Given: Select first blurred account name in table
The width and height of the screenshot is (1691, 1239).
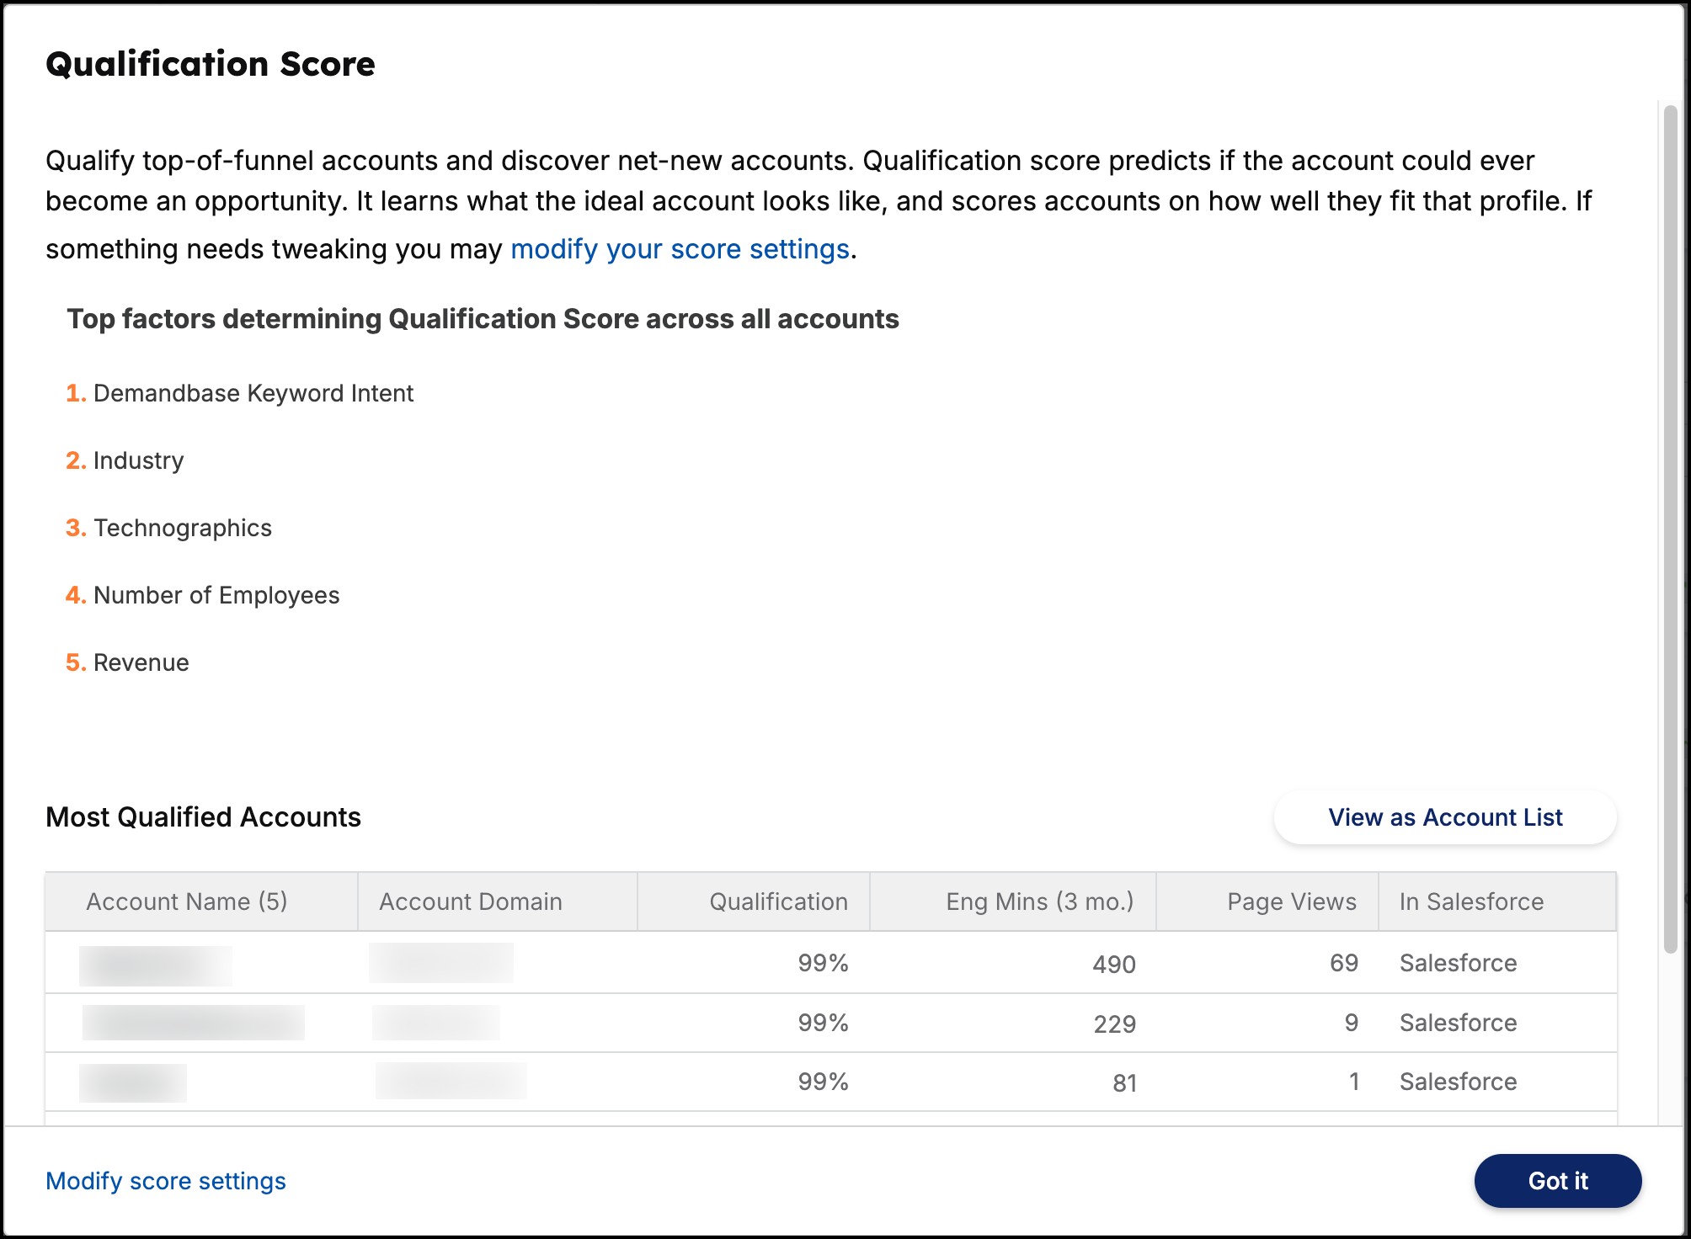Looking at the screenshot, I should tap(156, 965).
